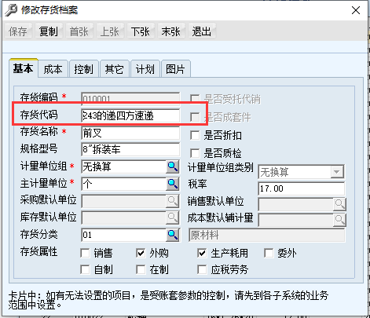Click the 复制 button
Image resolution: width=370 pixels, height=318 pixels.
pos(49,31)
